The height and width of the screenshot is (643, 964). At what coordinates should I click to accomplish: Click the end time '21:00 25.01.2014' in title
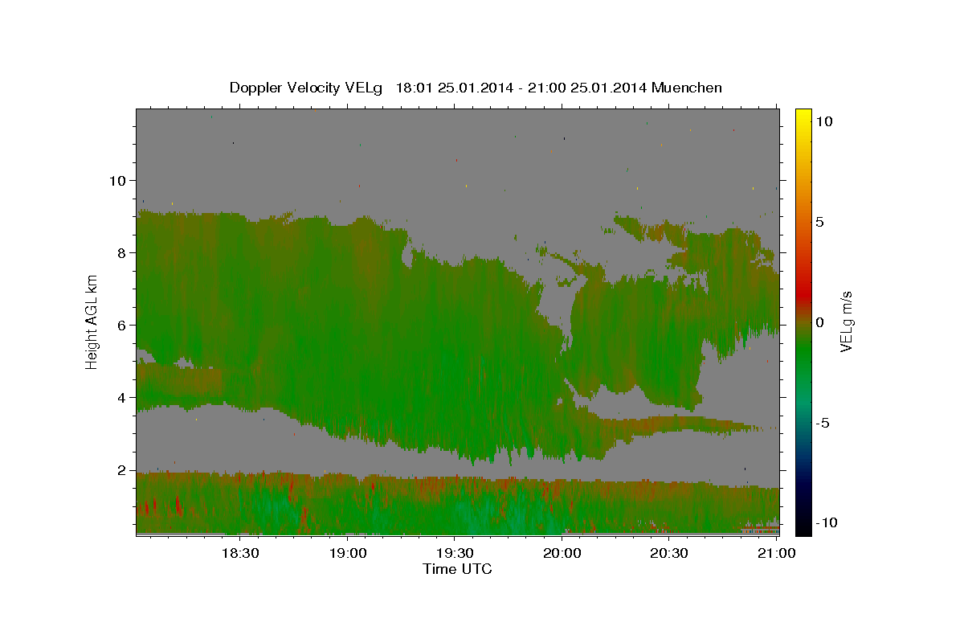pos(586,88)
